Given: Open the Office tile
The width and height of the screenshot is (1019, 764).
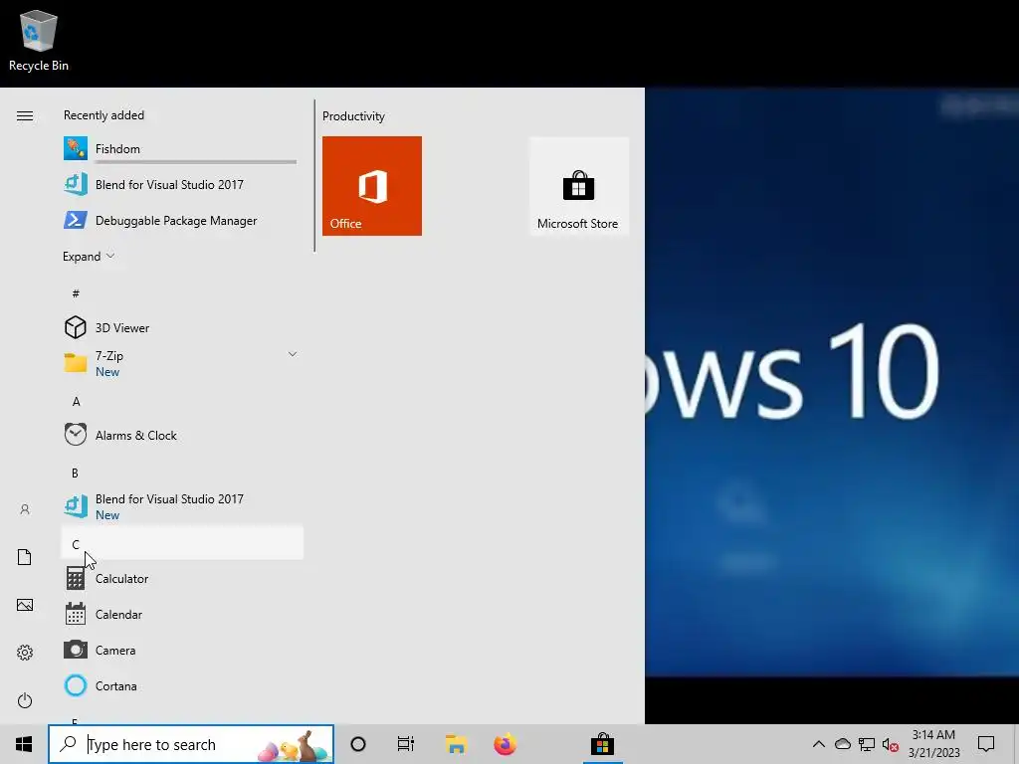Looking at the screenshot, I should click(372, 186).
